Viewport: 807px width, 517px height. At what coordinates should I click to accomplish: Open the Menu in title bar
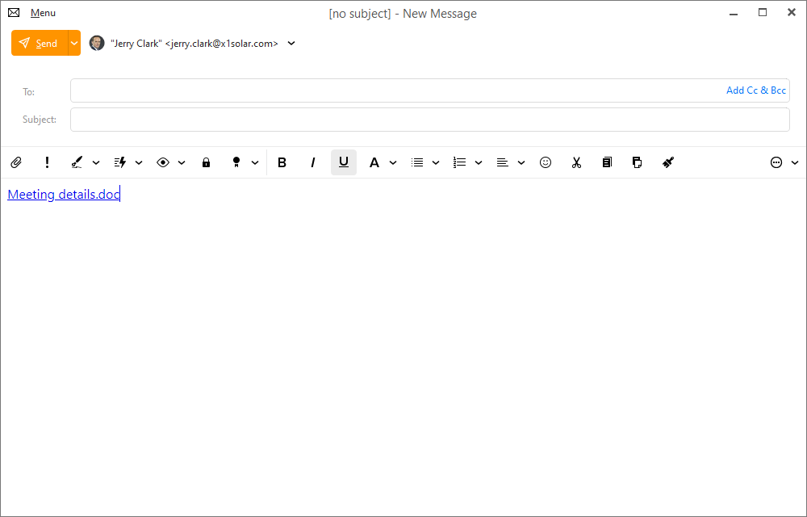click(x=43, y=13)
